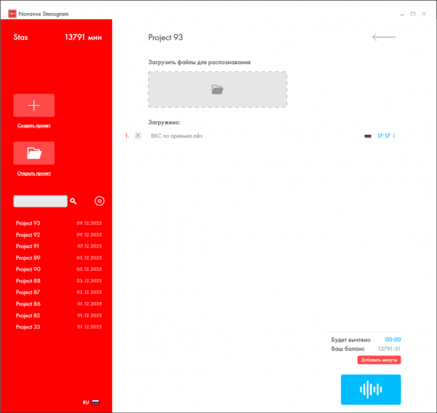
Task: Open Project 33 at the list bottom
Action: click(x=28, y=327)
